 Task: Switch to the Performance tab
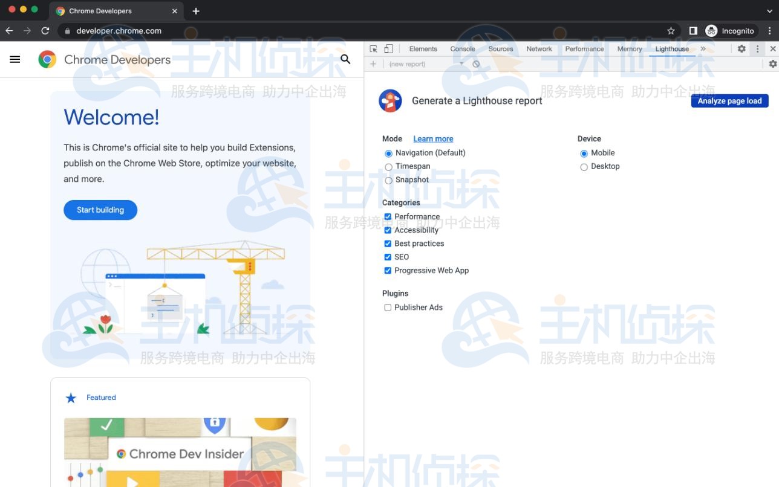click(x=584, y=49)
